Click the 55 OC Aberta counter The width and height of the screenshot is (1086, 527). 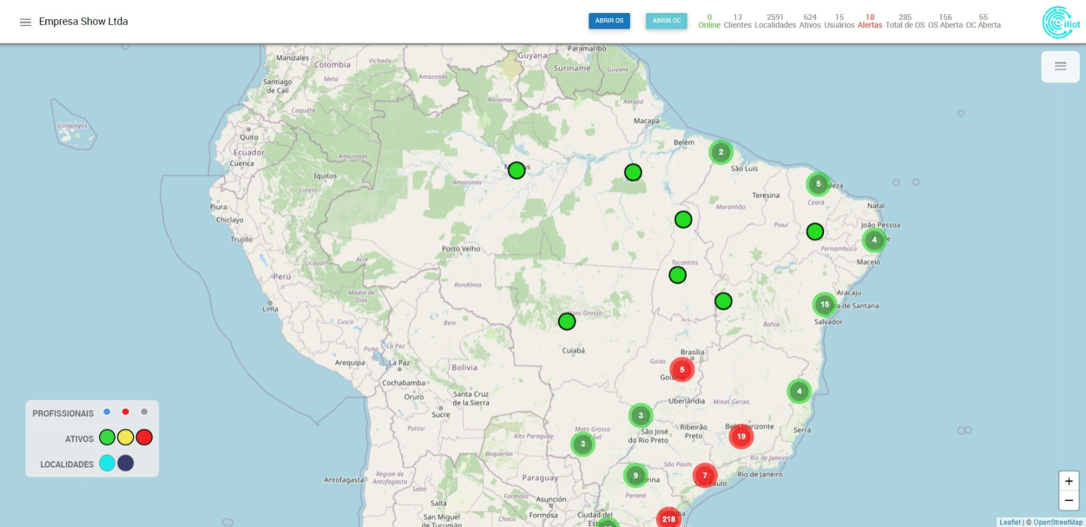[983, 21]
